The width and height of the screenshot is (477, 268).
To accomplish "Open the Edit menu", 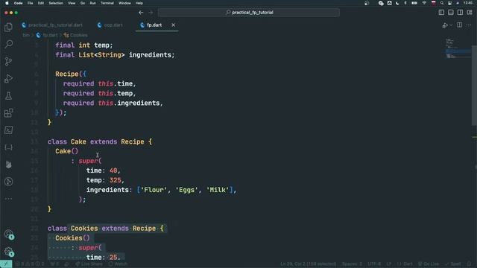I will 41,3.
